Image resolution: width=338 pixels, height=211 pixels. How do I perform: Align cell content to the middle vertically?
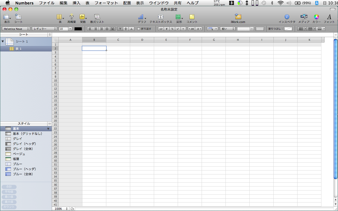[126, 29]
